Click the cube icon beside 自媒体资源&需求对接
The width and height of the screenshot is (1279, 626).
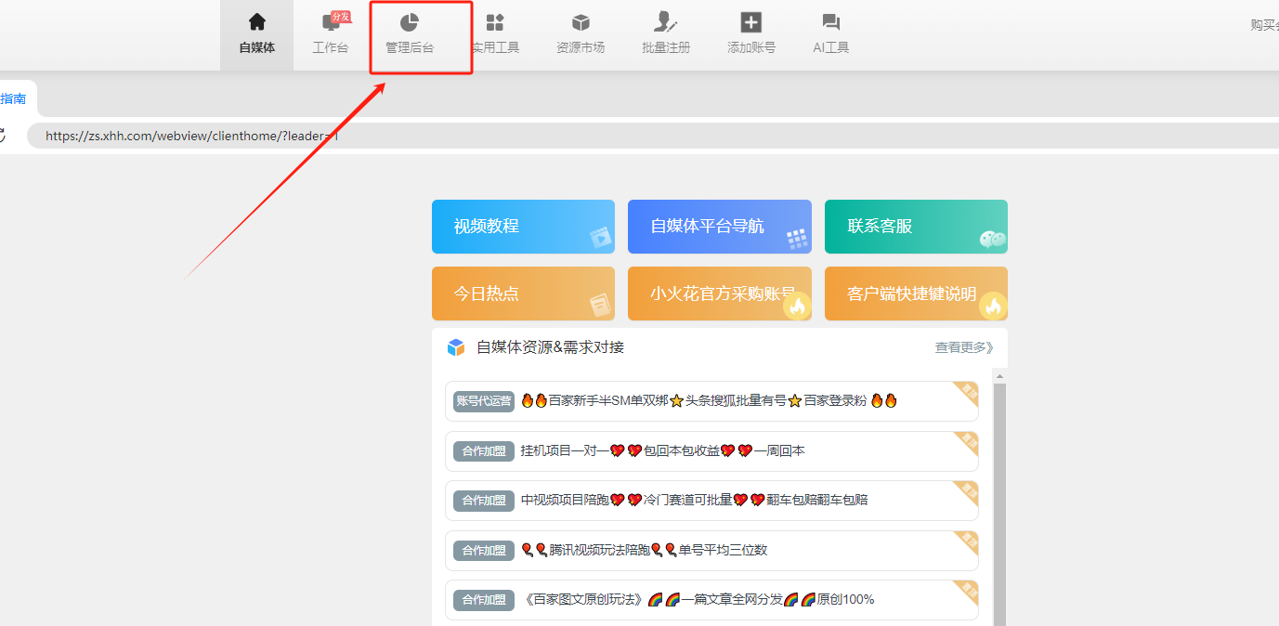click(455, 347)
